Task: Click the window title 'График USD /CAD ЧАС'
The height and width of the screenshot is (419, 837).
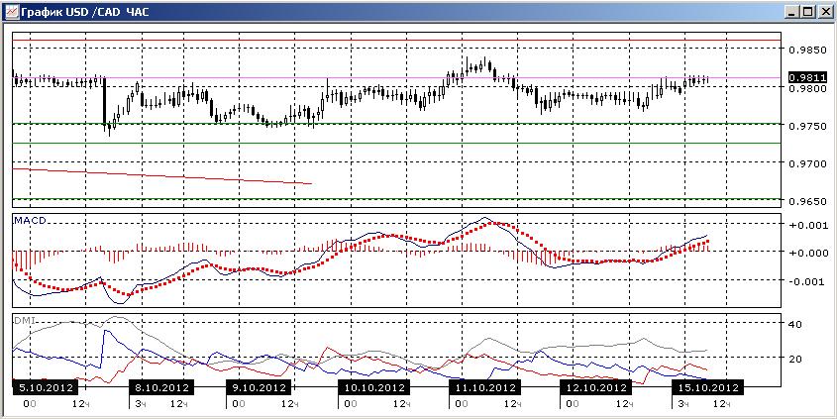Action: point(85,12)
